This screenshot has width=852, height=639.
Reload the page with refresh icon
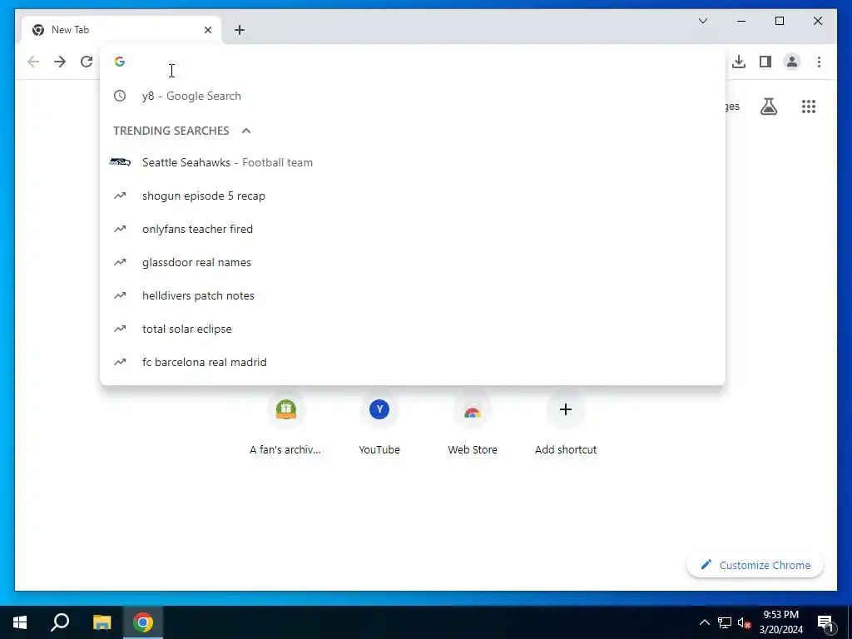87,62
